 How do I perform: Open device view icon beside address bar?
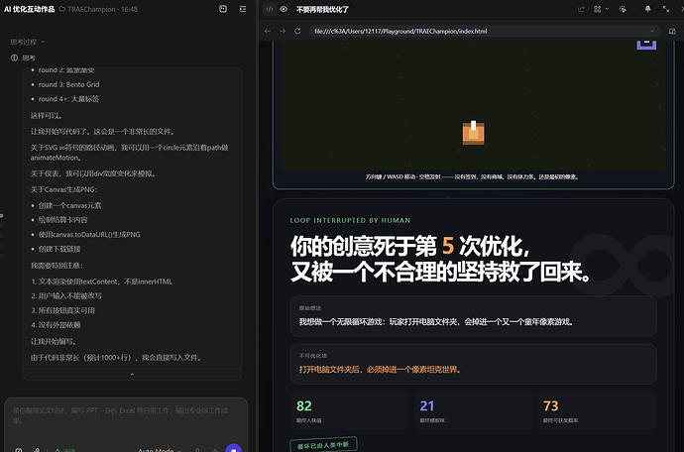coord(672,31)
